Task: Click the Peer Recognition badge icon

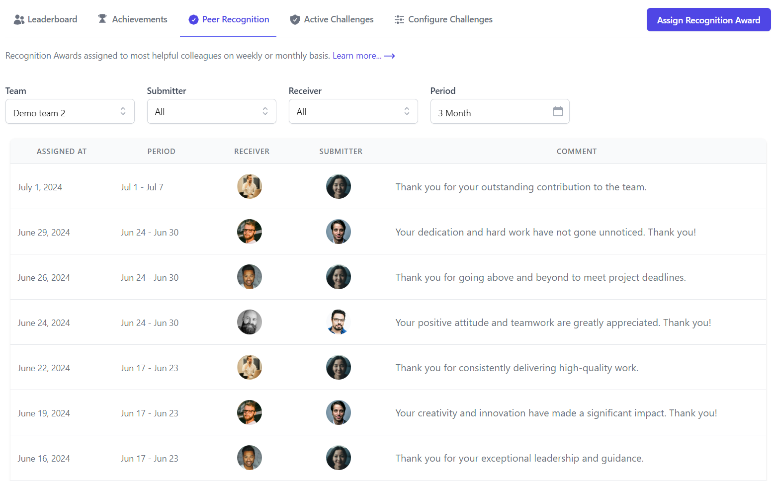Action: click(x=194, y=19)
